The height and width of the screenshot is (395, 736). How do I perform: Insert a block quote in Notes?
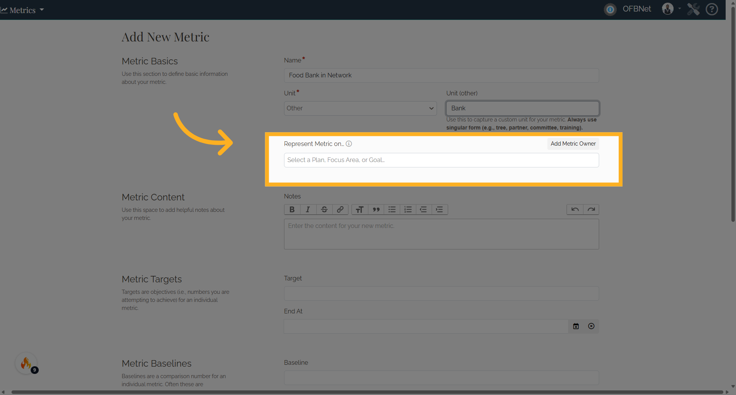click(x=376, y=210)
